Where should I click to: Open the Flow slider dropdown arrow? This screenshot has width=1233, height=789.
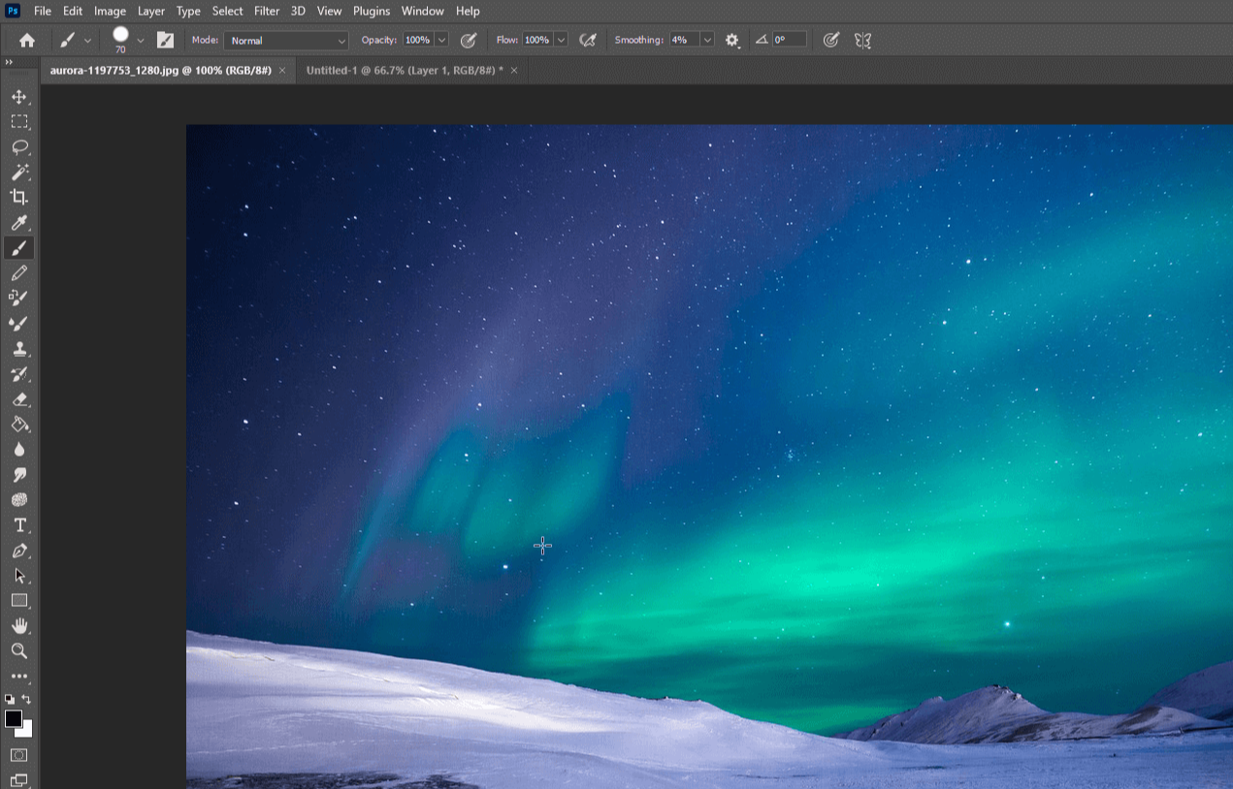(x=561, y=41)
